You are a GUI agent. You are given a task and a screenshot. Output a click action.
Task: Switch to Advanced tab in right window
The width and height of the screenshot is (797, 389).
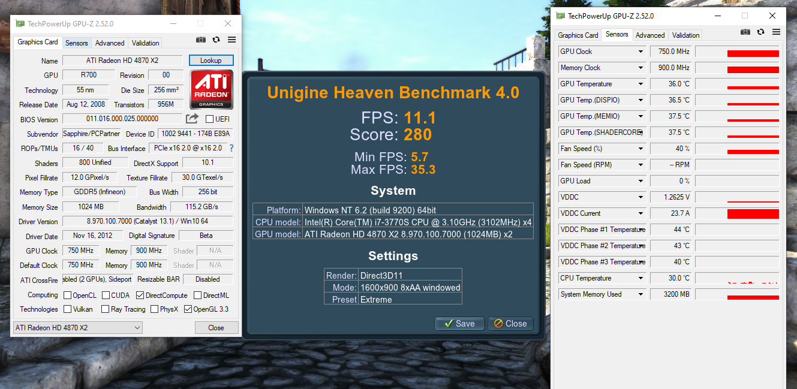tap(650, 35)
